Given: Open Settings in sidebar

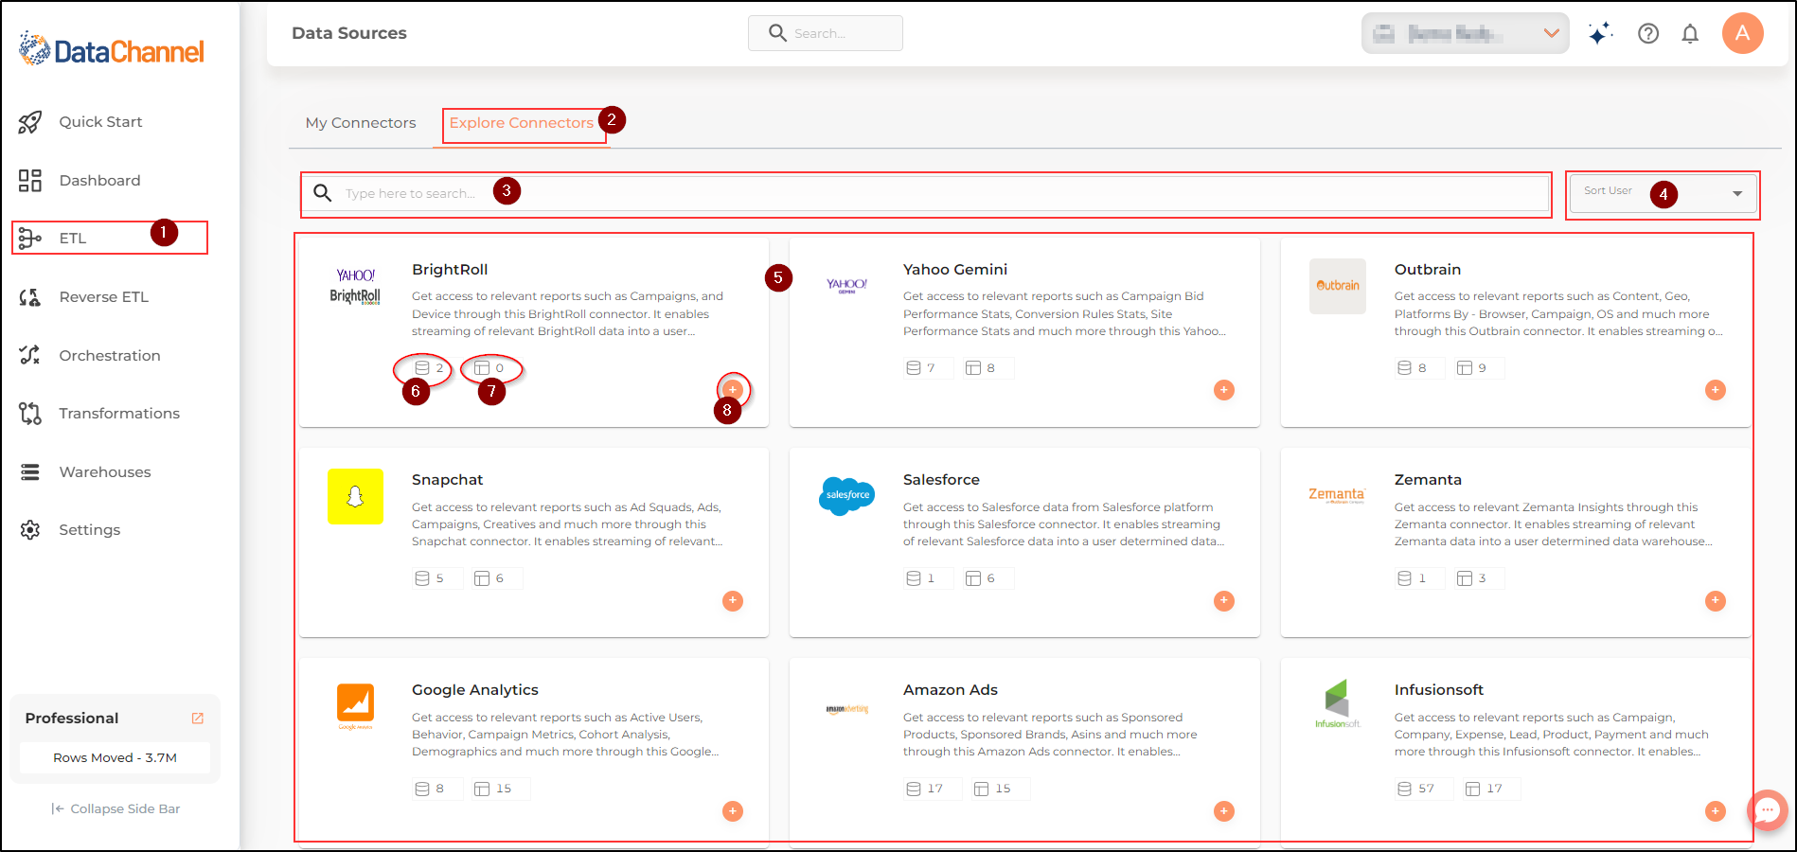Looking at the screenshot, I should tap(69, 530).
